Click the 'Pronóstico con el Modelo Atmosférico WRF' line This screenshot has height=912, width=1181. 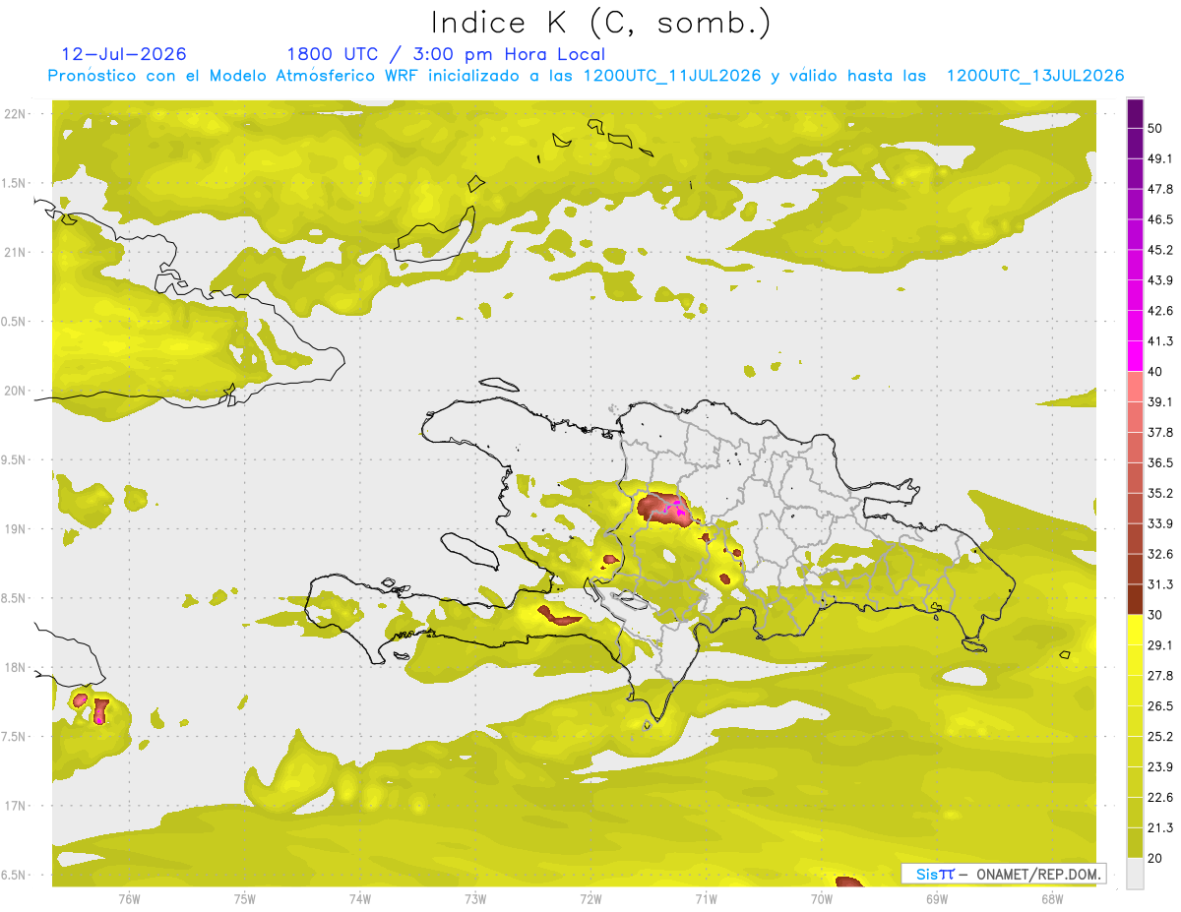pos(586,76)
